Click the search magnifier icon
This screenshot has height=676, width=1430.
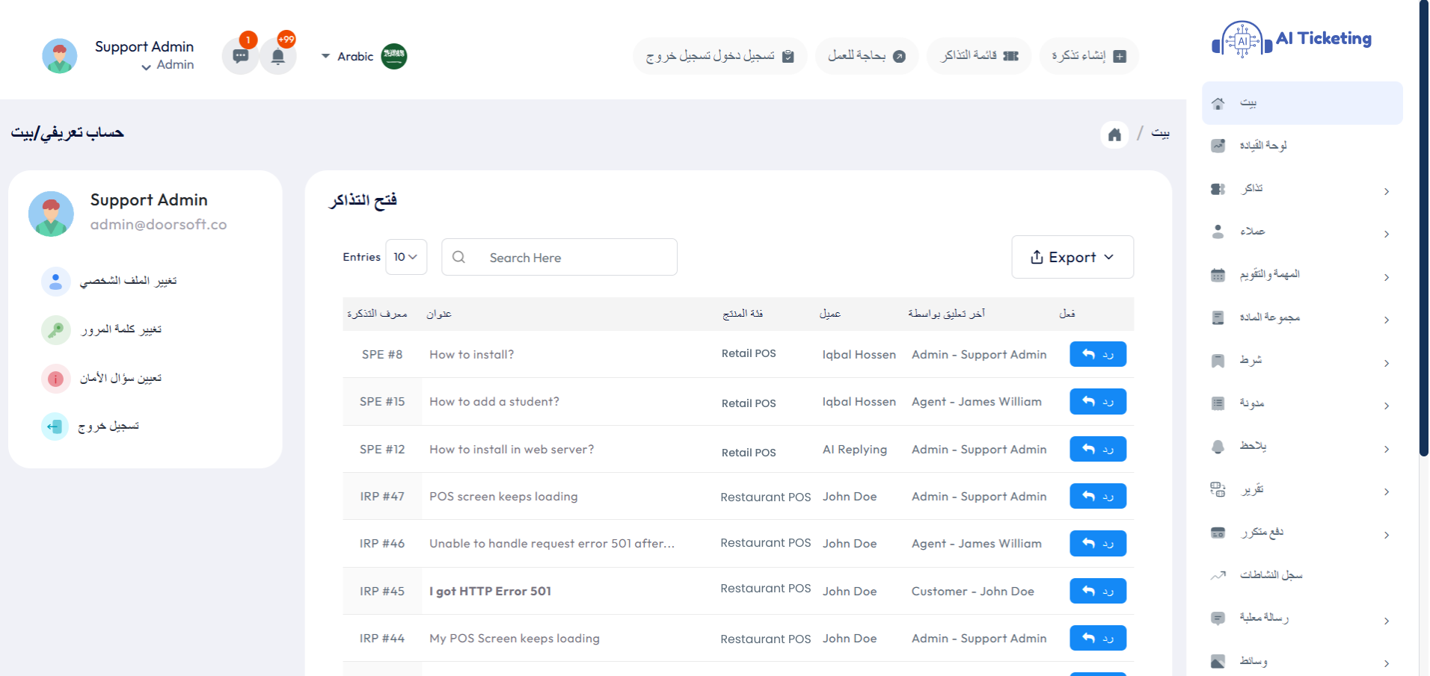[x=459, y=257]
